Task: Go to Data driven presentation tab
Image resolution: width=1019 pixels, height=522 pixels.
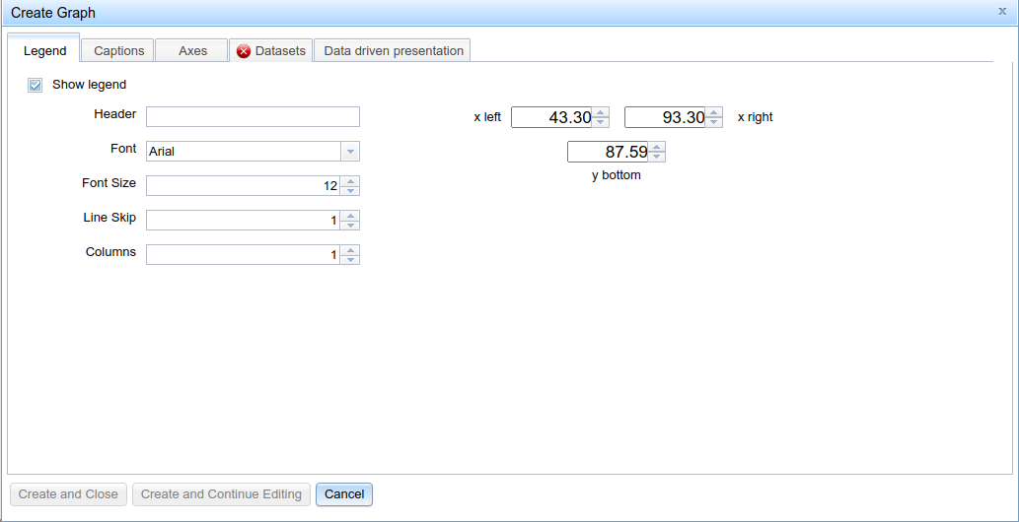Action: 394,51
